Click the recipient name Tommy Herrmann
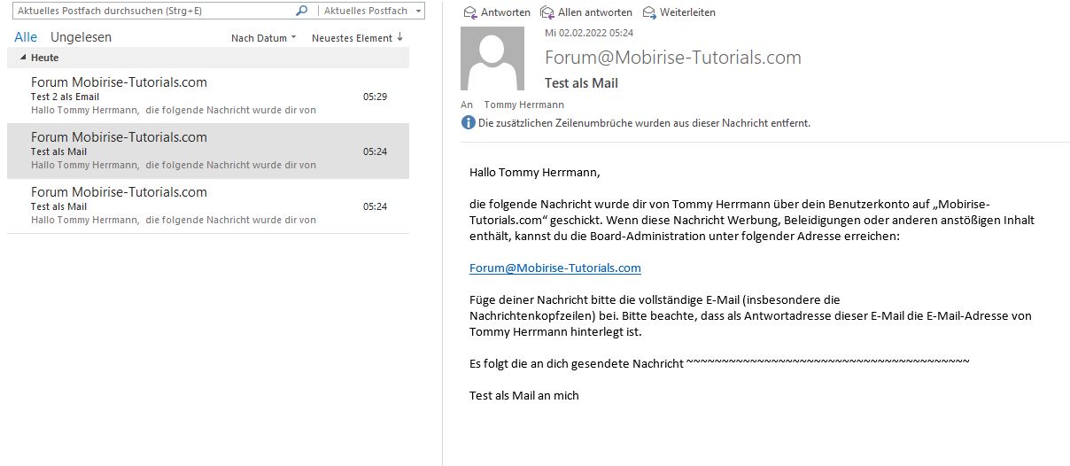1070x466 pixels. coord(523,105)
